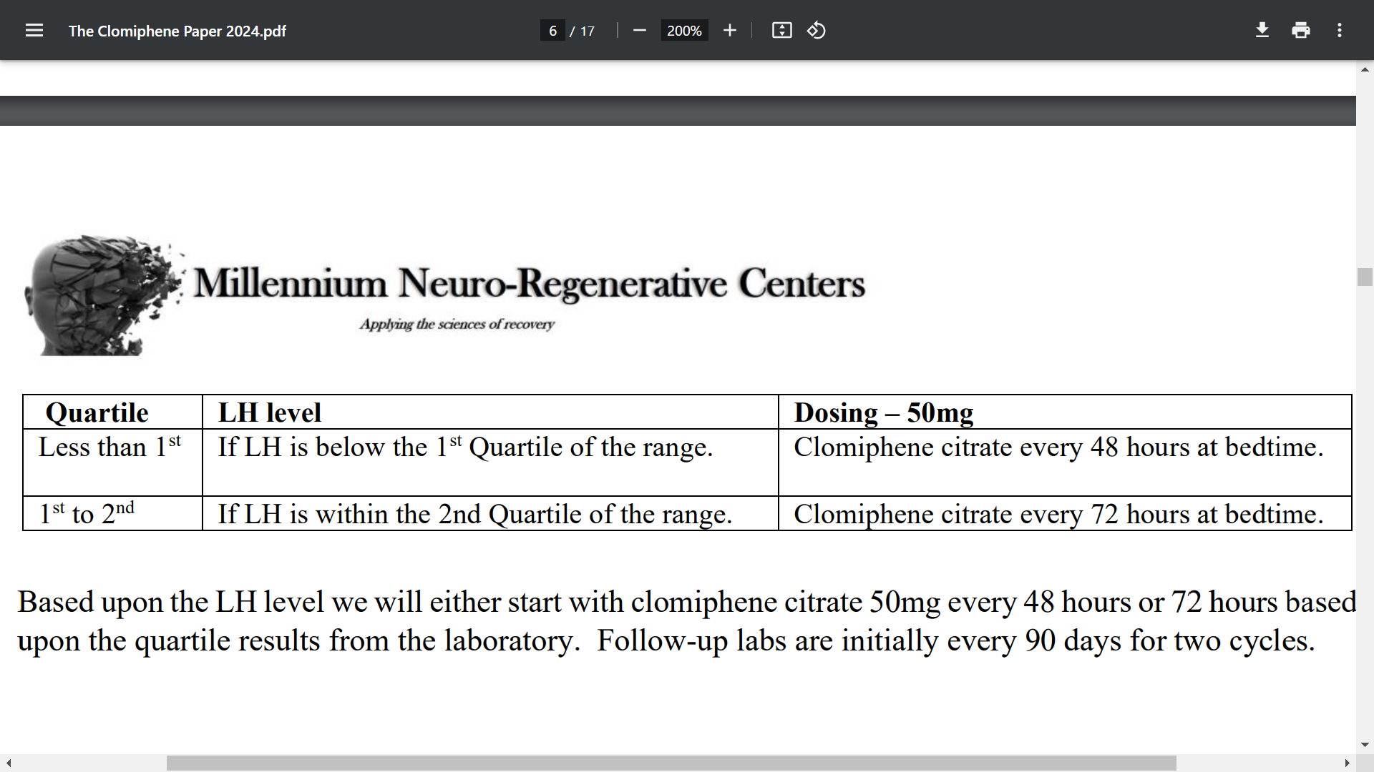This screenshot has width=1374, height=772.
Task: Click 'Applying the sciences of recovery' tagline
Action: (x=457, y=324)
